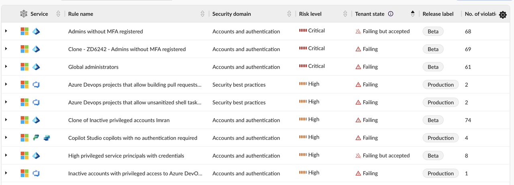
Task: Click Azure DevOps icon in unsanitized shell row
Action: point(36,102)
